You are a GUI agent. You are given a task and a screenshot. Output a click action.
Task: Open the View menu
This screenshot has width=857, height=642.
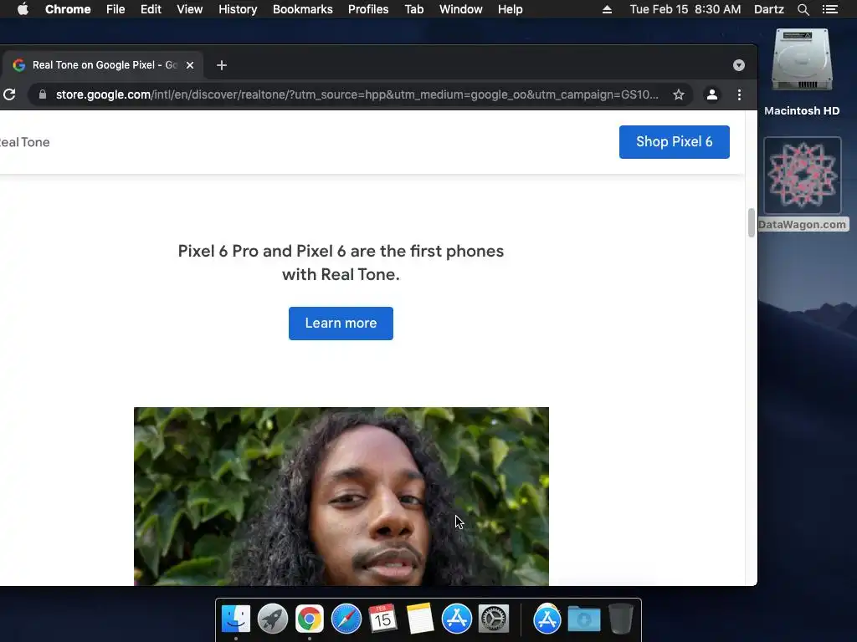[190, 9]
